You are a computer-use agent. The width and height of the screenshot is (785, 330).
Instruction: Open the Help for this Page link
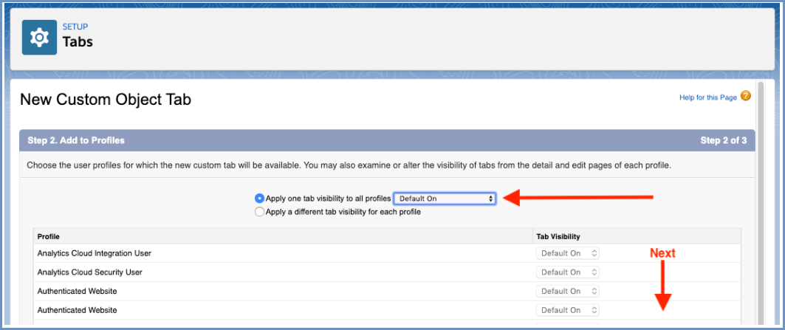[x=708, y=97]
